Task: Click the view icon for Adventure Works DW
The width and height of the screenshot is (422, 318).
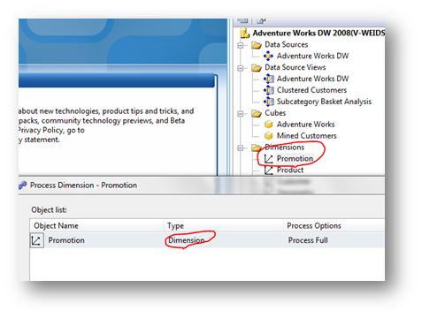Action: pyautogui.click(x=269, y=79)
